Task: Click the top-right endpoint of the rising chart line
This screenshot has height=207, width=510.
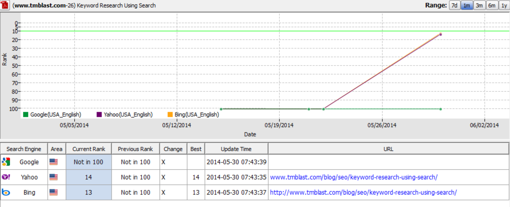Action: point(440,34)
